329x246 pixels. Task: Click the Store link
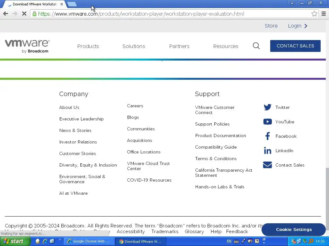click(271, 26)
